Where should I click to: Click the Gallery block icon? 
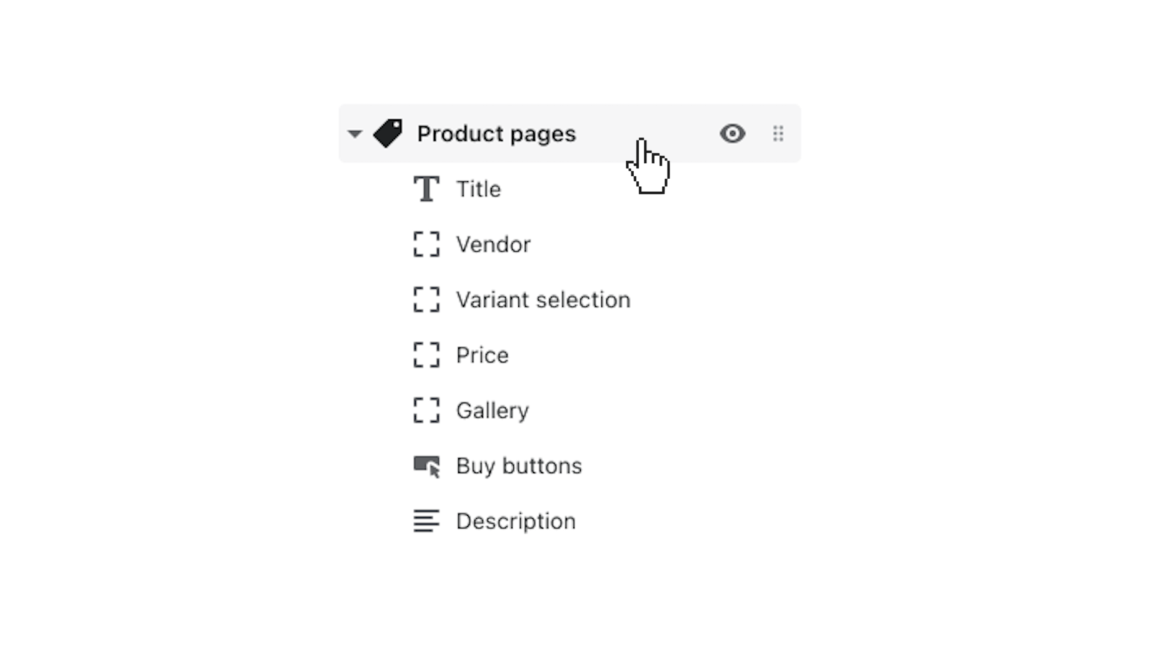click(426, 411)
